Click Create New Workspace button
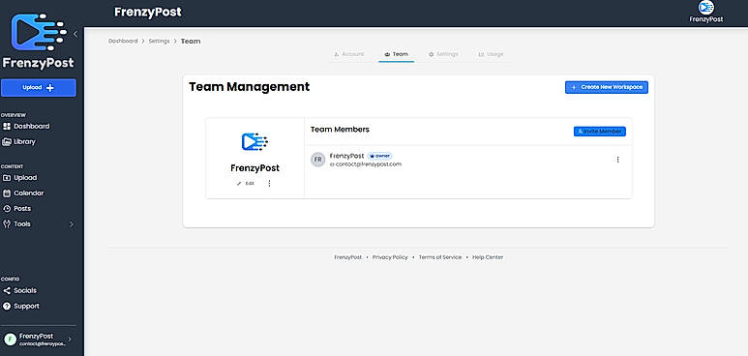This screenshot has width=748, height=356. pyautogui.click(x=607, y=87)
